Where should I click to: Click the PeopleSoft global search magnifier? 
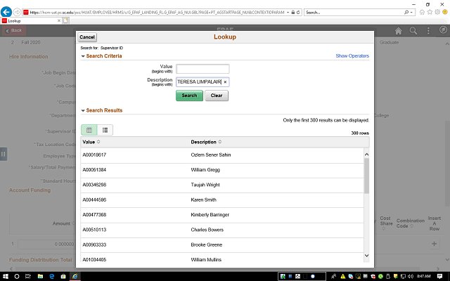tap(413, 31)
